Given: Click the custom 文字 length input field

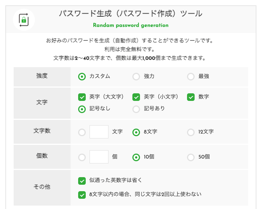Looking at the screenshot, I should 99,132.
